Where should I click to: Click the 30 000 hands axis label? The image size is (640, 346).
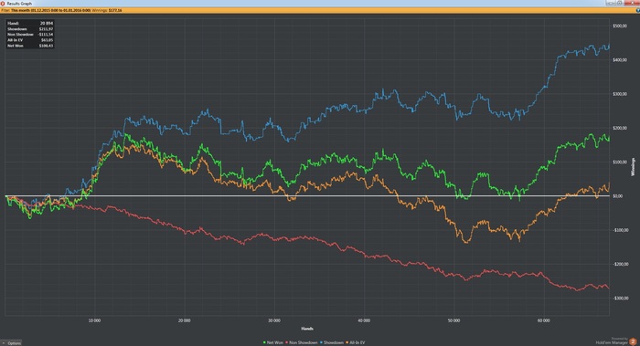tap(274, 320)
